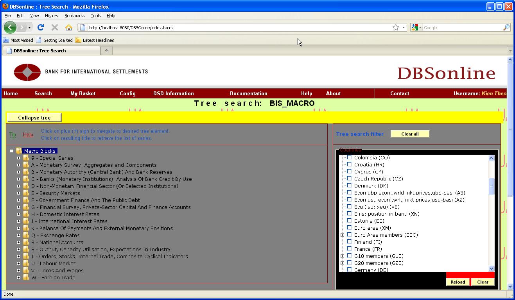Enable the France (FR) checkbox

tap(349, 249)
